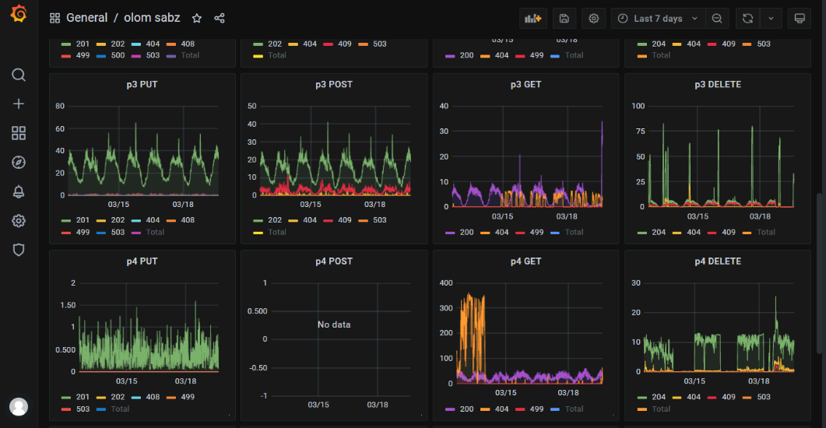Click the Create plus icon in sidebar
The height and width of the screenshot is (428, 826).
click(19, 104)
